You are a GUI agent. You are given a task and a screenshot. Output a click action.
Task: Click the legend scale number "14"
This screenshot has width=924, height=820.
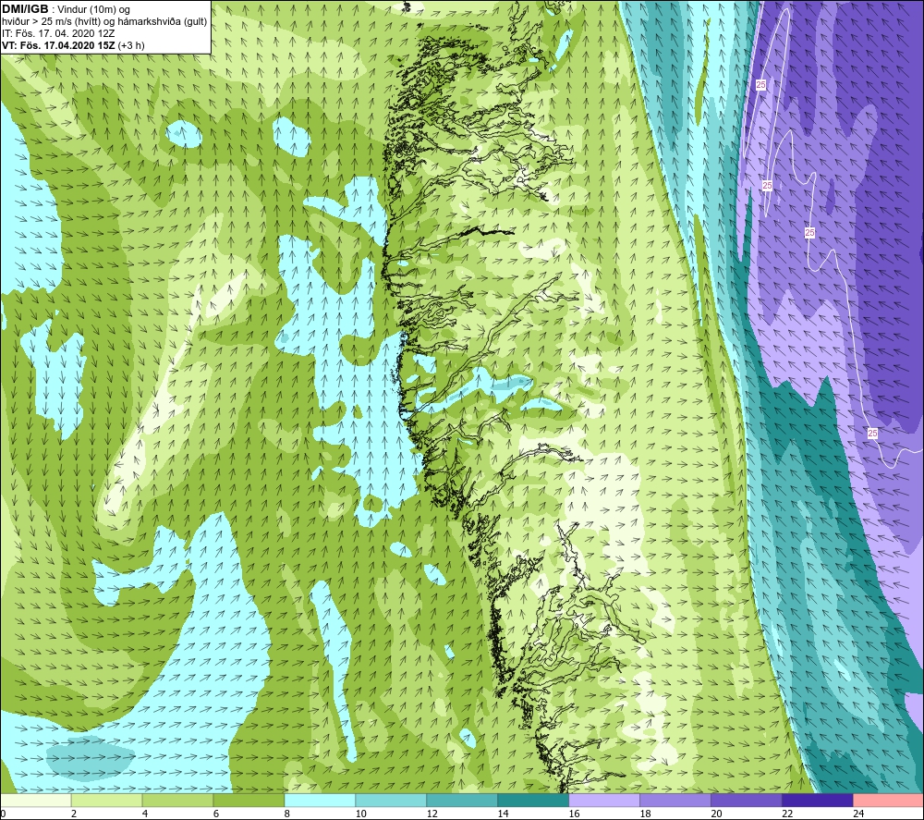point(504,814)
